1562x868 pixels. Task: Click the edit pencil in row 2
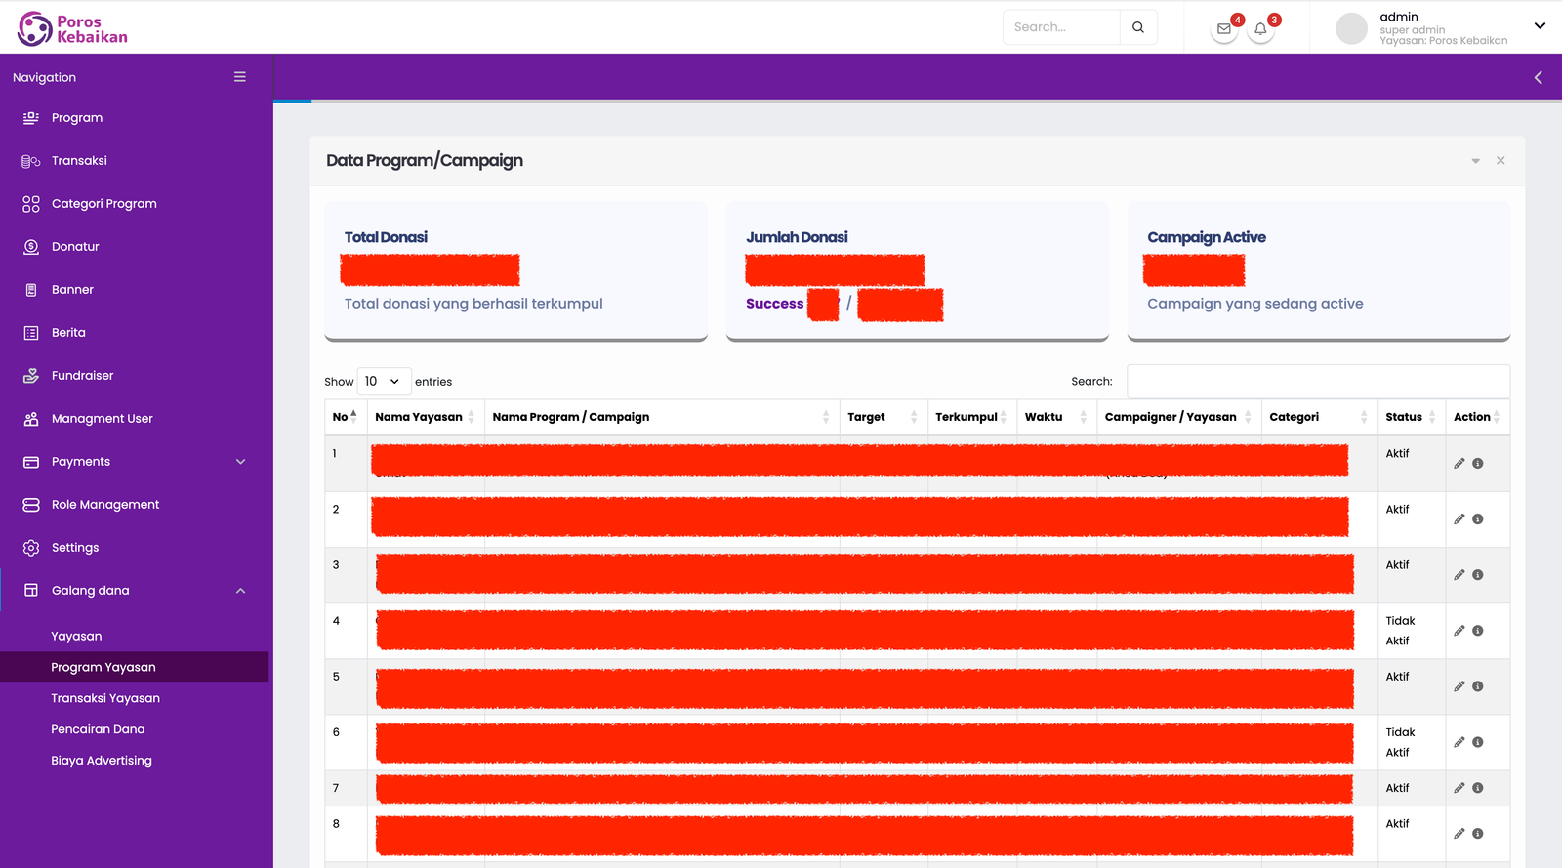click(x=1459, y=519)
